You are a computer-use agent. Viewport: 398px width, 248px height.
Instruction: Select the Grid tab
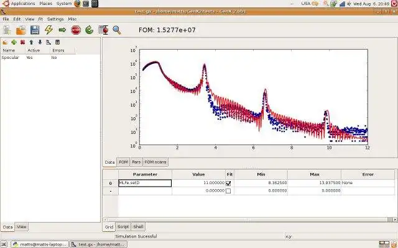pos(109,227)
